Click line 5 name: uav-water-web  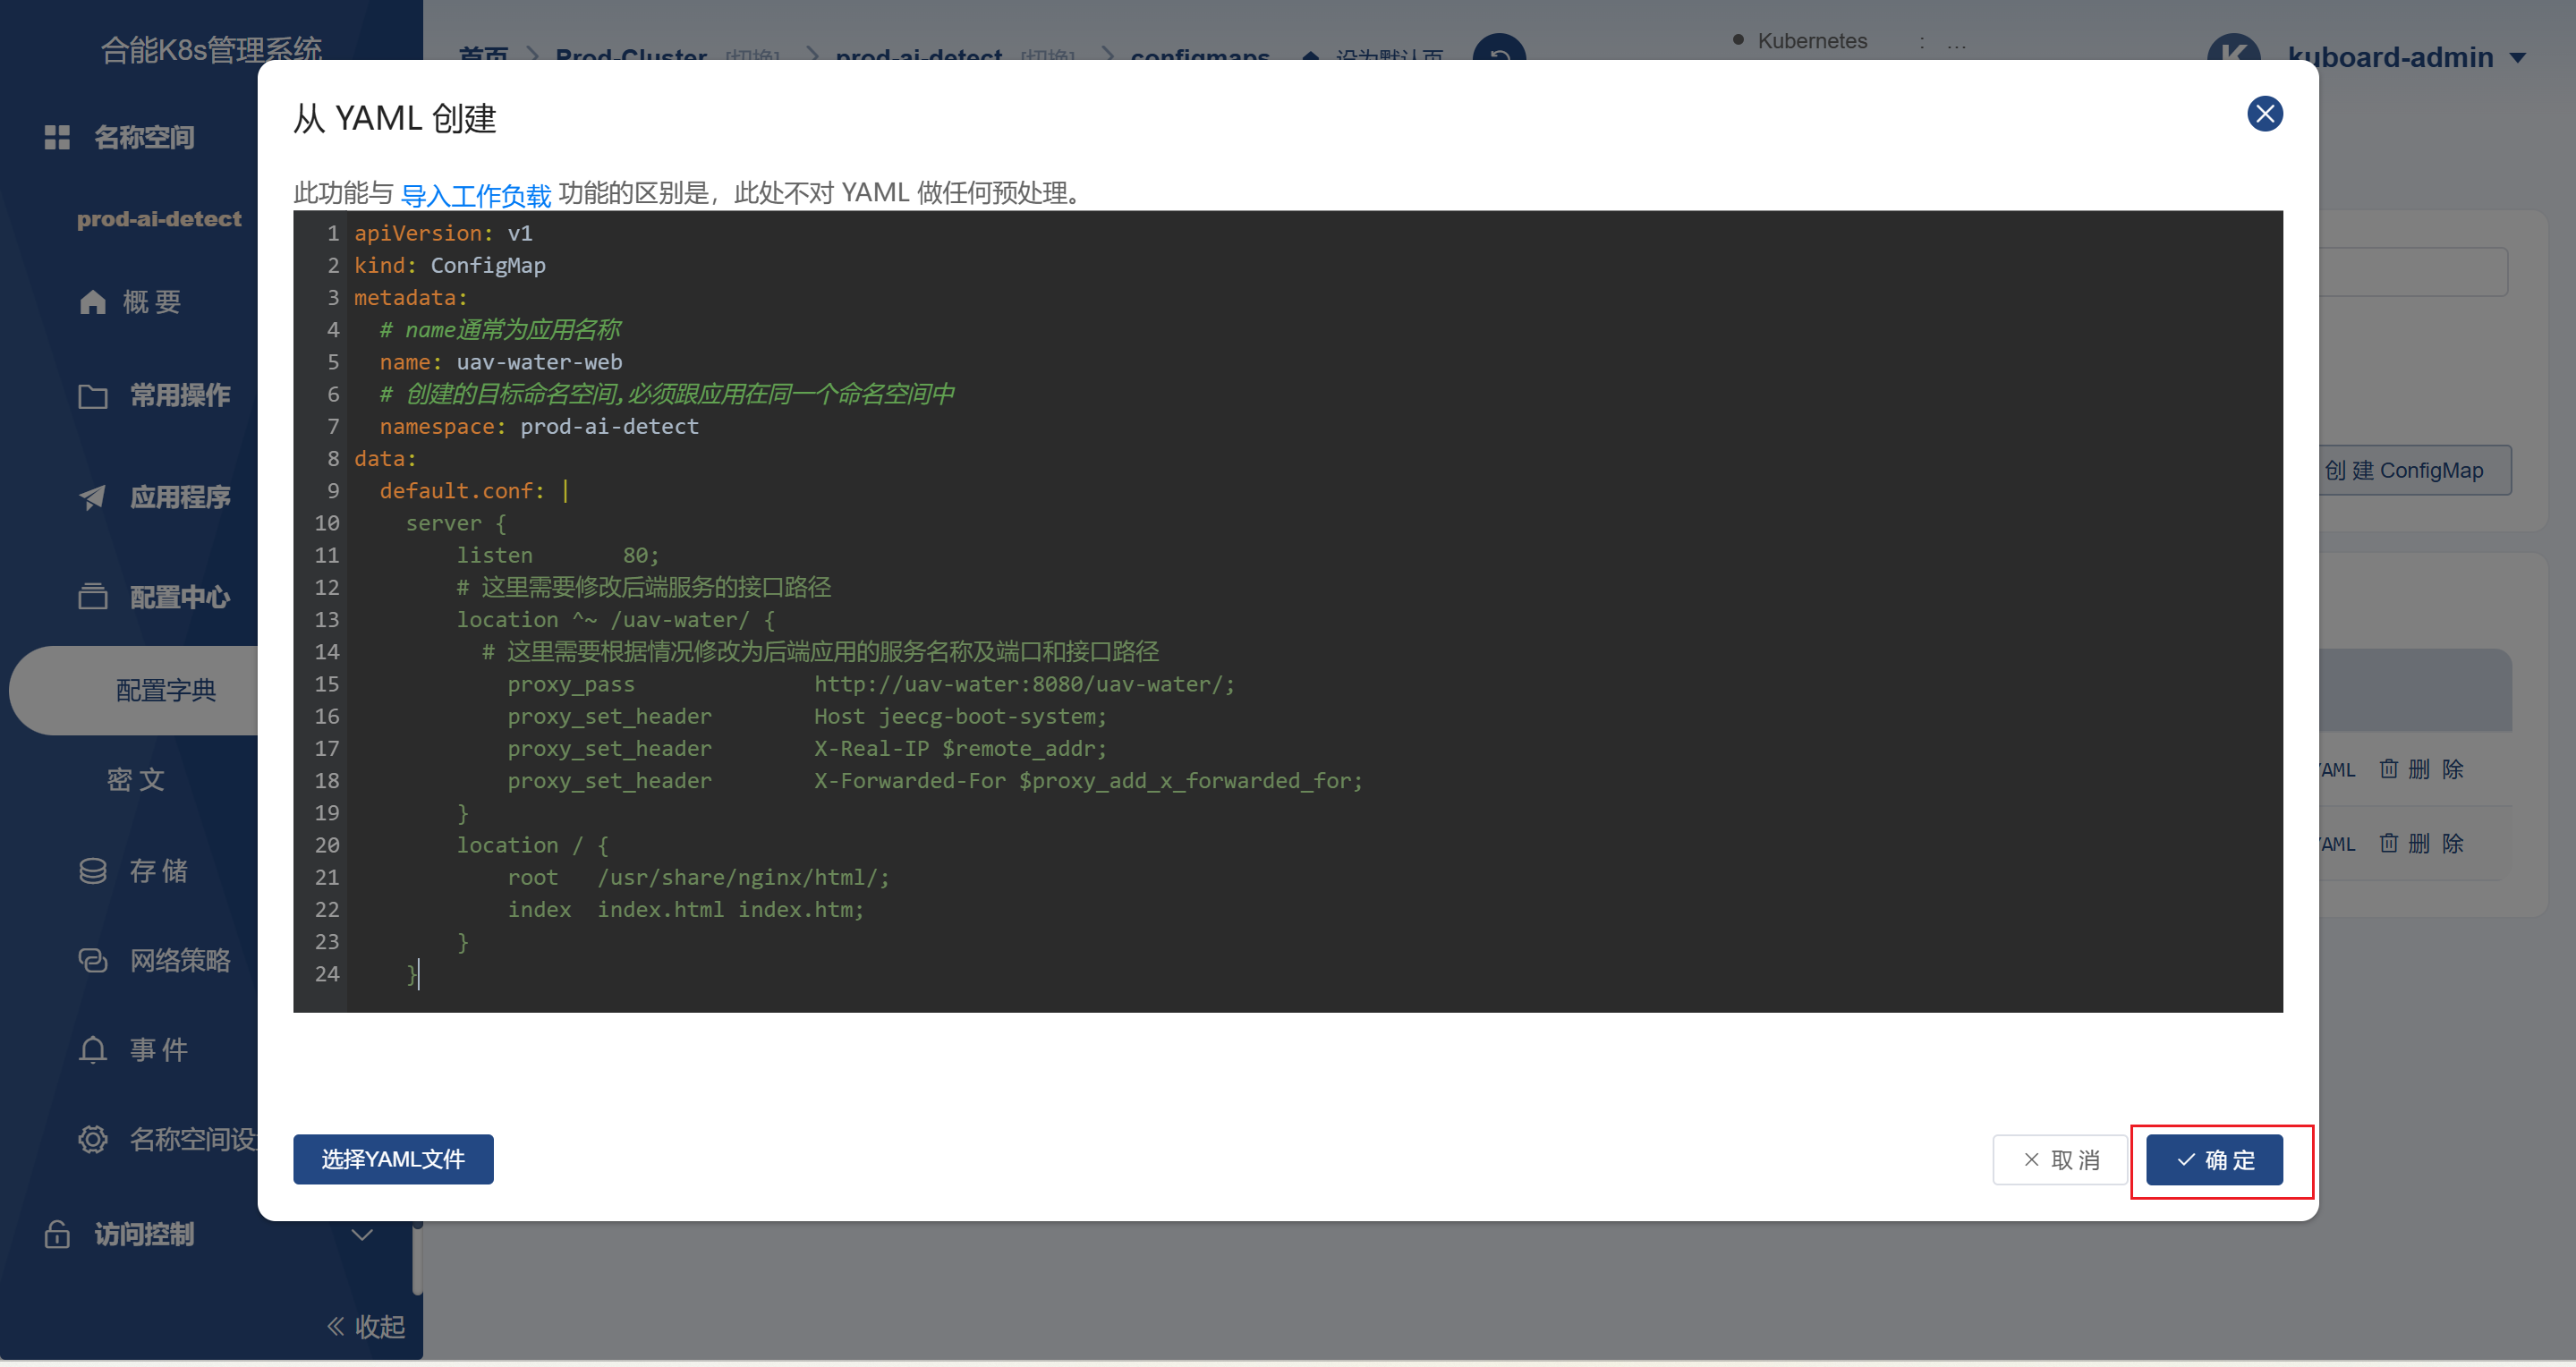500,362
